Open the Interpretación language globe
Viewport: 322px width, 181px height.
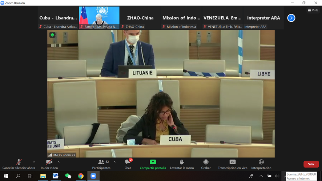[261, 164]
